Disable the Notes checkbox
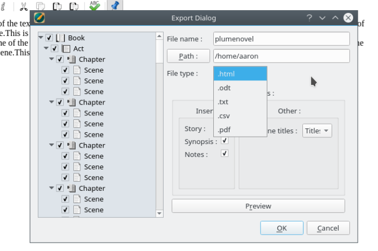Screen dimensions: 378x251 coord(225,153)
